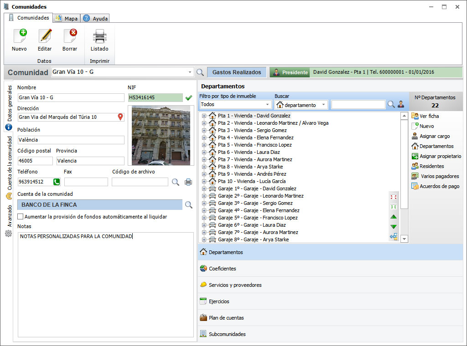Open the Comunidad selector dropdown
The height and width of the screenshot is (346, 467).
click(x=190, y=72)
